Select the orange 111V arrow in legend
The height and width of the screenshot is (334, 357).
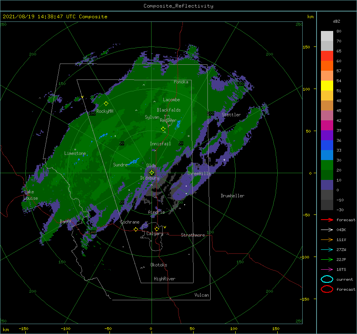click(327, 239)
